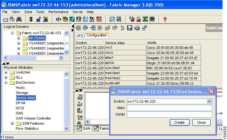Image resolution: width=227 pixels, height=140 pixels.
Task: Select DPVM in Physical Attributes
Action: [20, 103]
